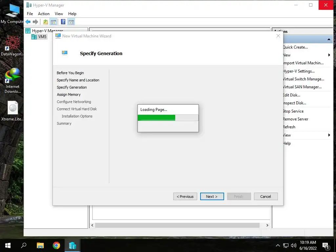Screen dimensions: 336x252
Task: Click the Up One Level toolbar icon
Action: pos(45,22)
